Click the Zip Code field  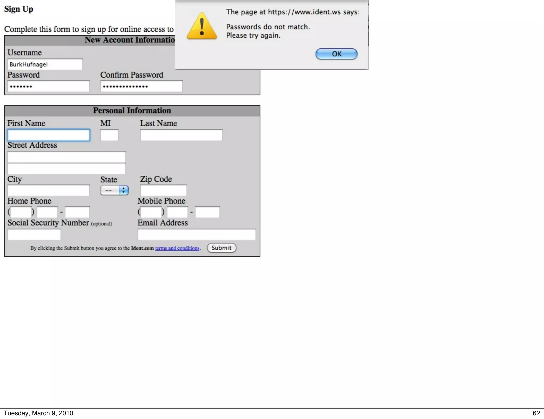[163, 190]
